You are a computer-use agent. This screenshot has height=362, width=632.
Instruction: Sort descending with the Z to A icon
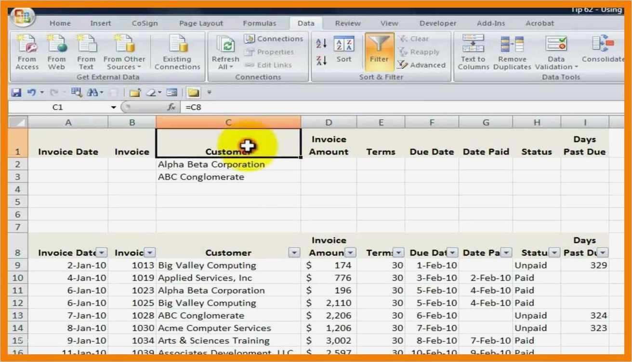(322, 61)
